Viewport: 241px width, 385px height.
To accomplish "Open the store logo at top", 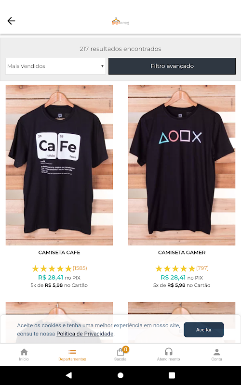I will click(120, 21).
